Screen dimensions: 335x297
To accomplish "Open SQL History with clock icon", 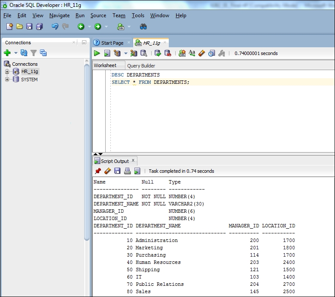I will click(x=211, y=53).
